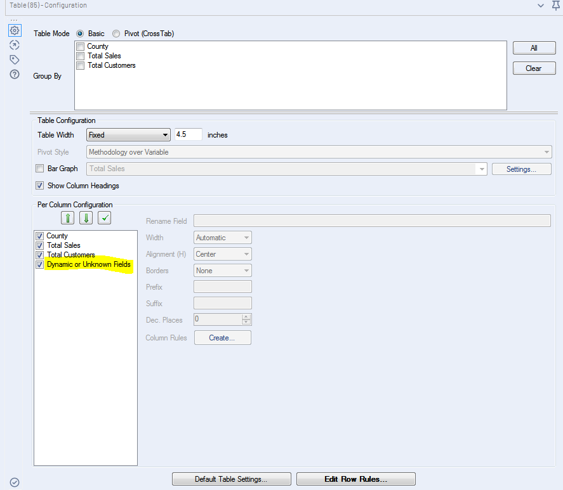Open the Configuration gear icon in sidebar
Viewport: 563px width, 490px height.
pos(14,30)
